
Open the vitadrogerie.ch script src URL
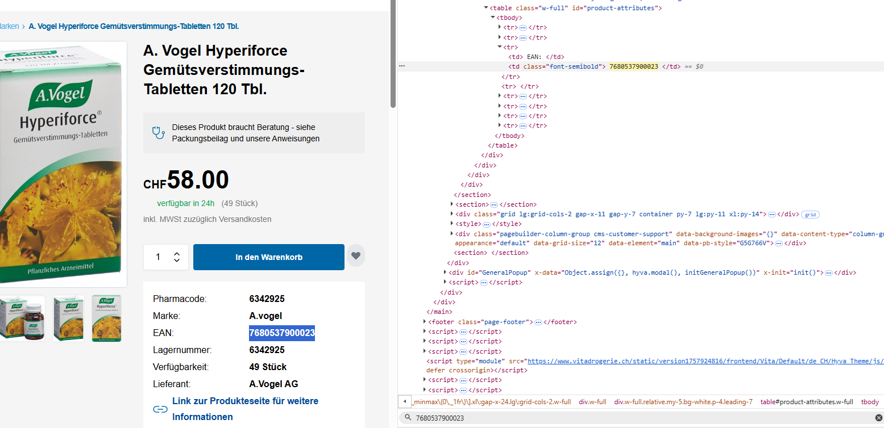coord(705,361)
